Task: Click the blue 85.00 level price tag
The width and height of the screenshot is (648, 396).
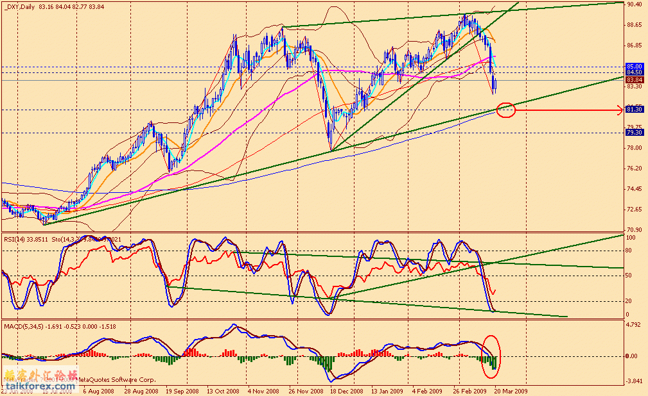Action: pos(635,67)
